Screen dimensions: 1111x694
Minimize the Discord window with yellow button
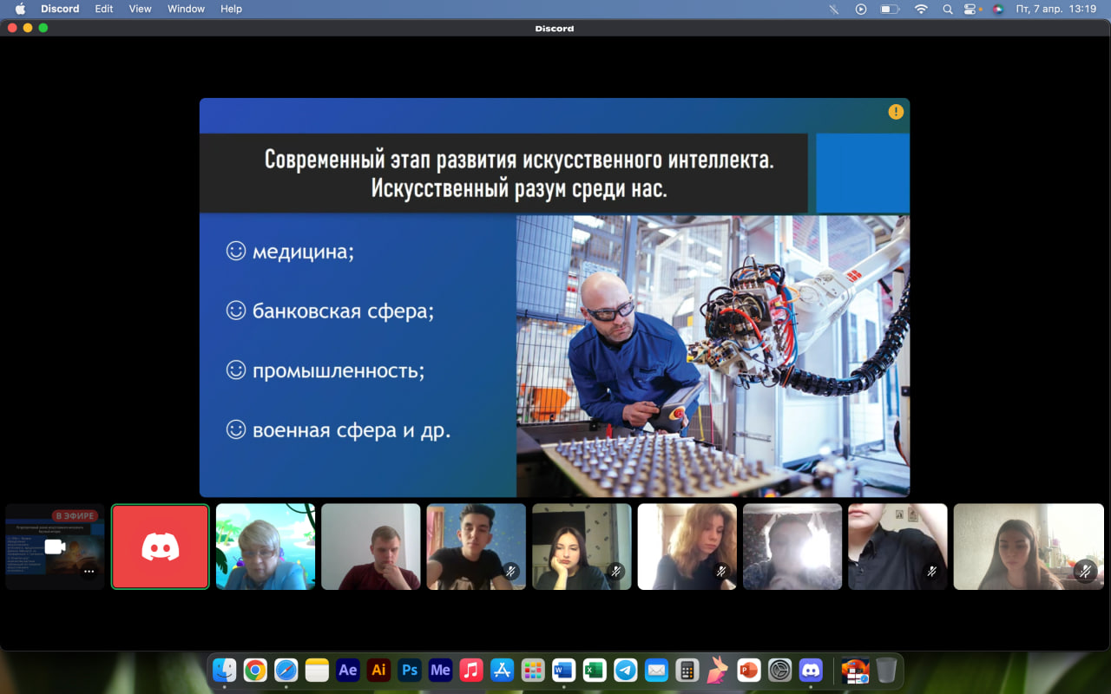coord(28,29)
